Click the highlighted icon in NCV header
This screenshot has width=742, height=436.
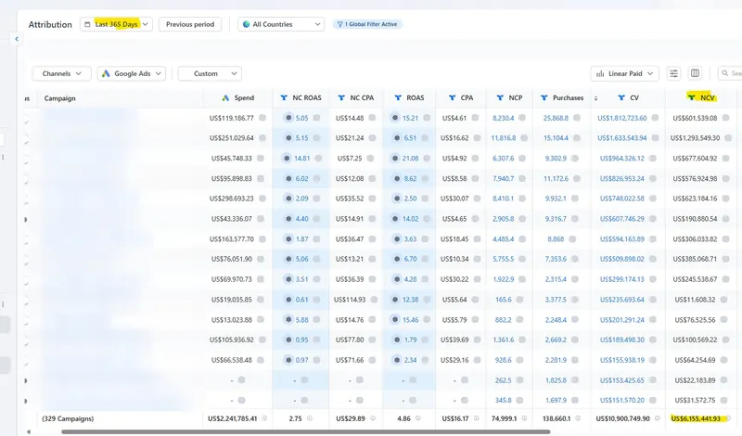coord(691,97)
